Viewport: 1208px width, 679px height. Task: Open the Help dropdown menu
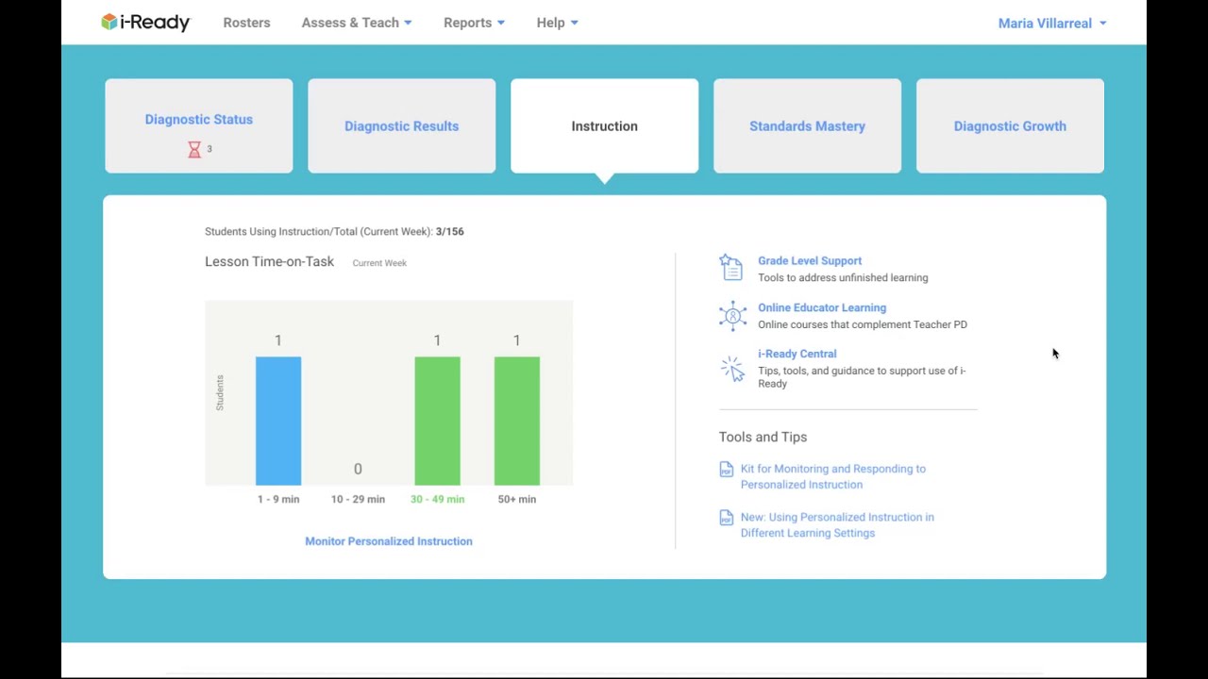click(x=557, y=23)
